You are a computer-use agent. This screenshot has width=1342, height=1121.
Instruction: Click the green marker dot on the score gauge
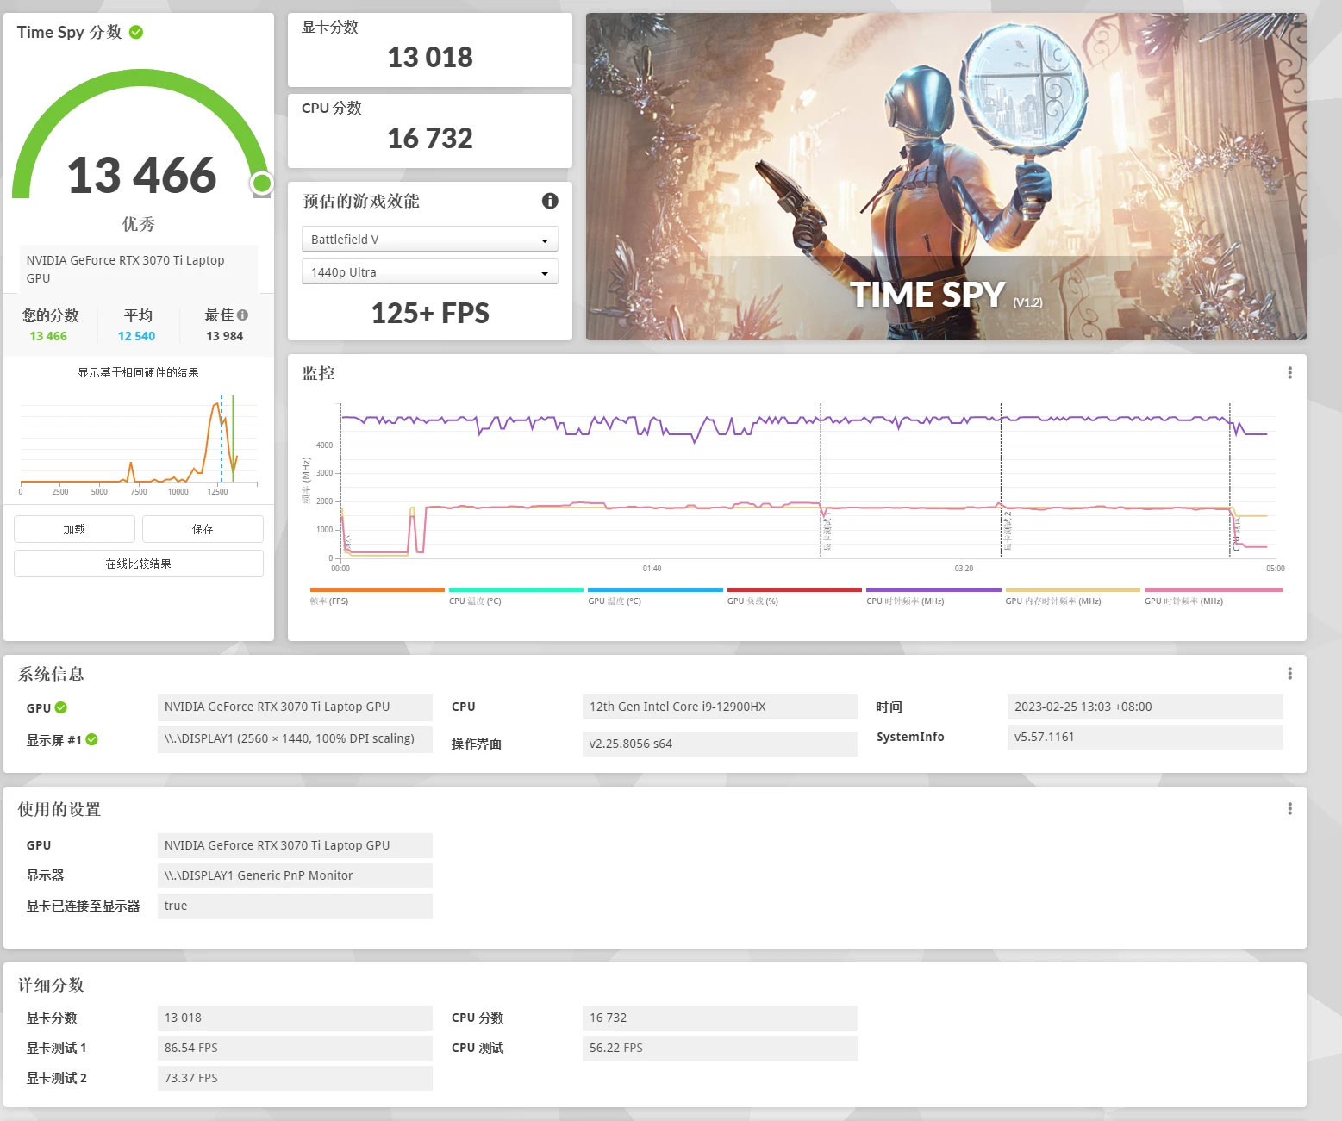click(x=262, y=183)
